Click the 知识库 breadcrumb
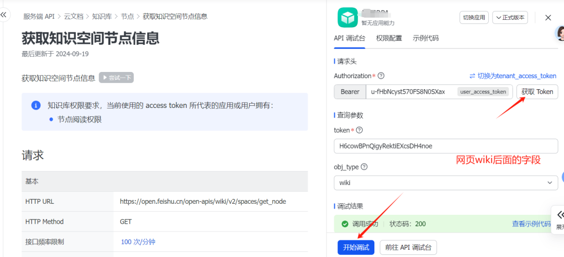 (x=101, y=16)
